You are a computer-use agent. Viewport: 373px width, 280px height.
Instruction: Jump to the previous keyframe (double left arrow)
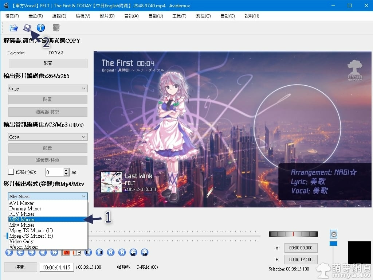43,252
